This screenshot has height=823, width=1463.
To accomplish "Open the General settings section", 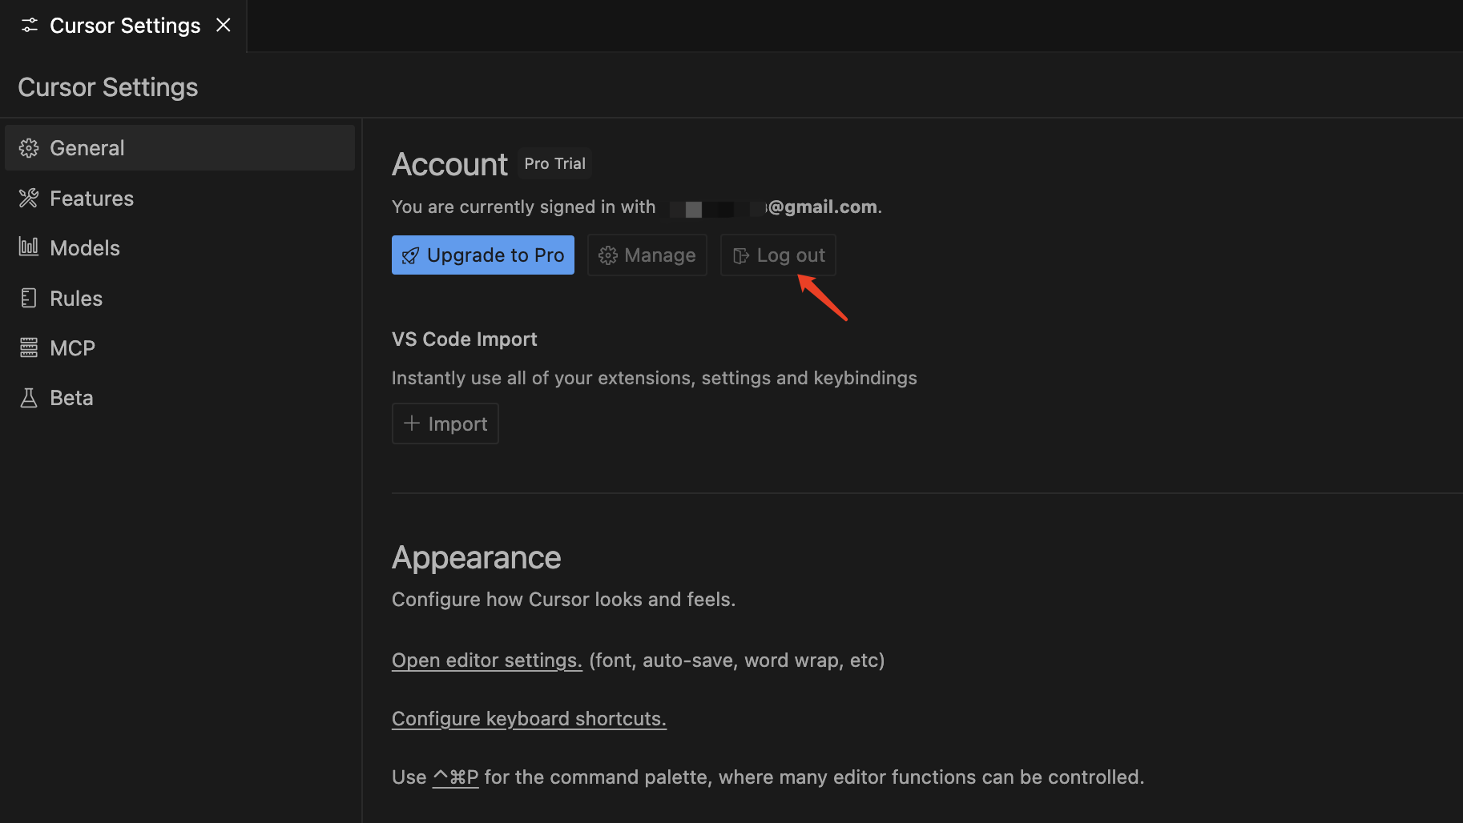I will [179, 148].
